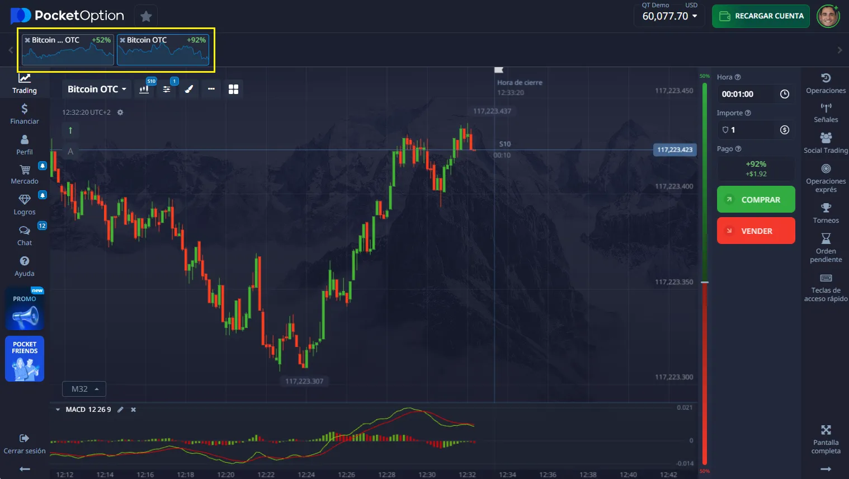
Task: Open the Financiar section
Action: pyautogui.click(x=25, y=114)
